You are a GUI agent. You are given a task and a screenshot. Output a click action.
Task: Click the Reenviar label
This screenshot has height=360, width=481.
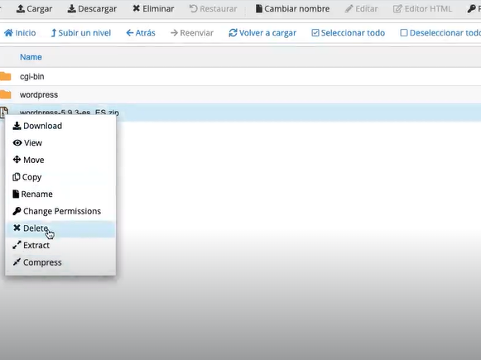(x=197, y=33)
